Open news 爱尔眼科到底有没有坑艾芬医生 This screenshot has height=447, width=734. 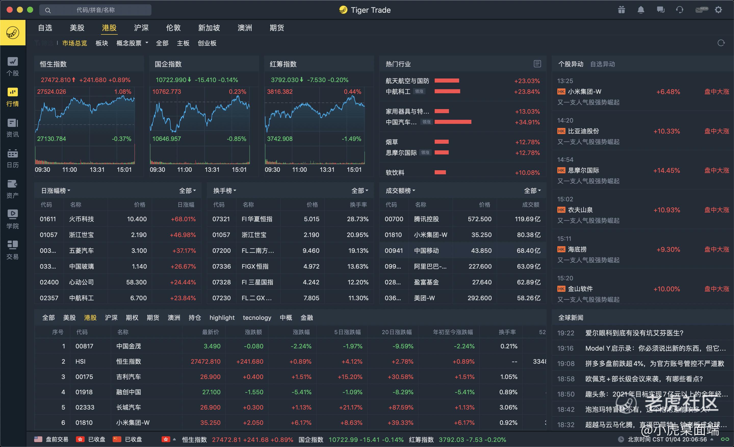point(634,333)
